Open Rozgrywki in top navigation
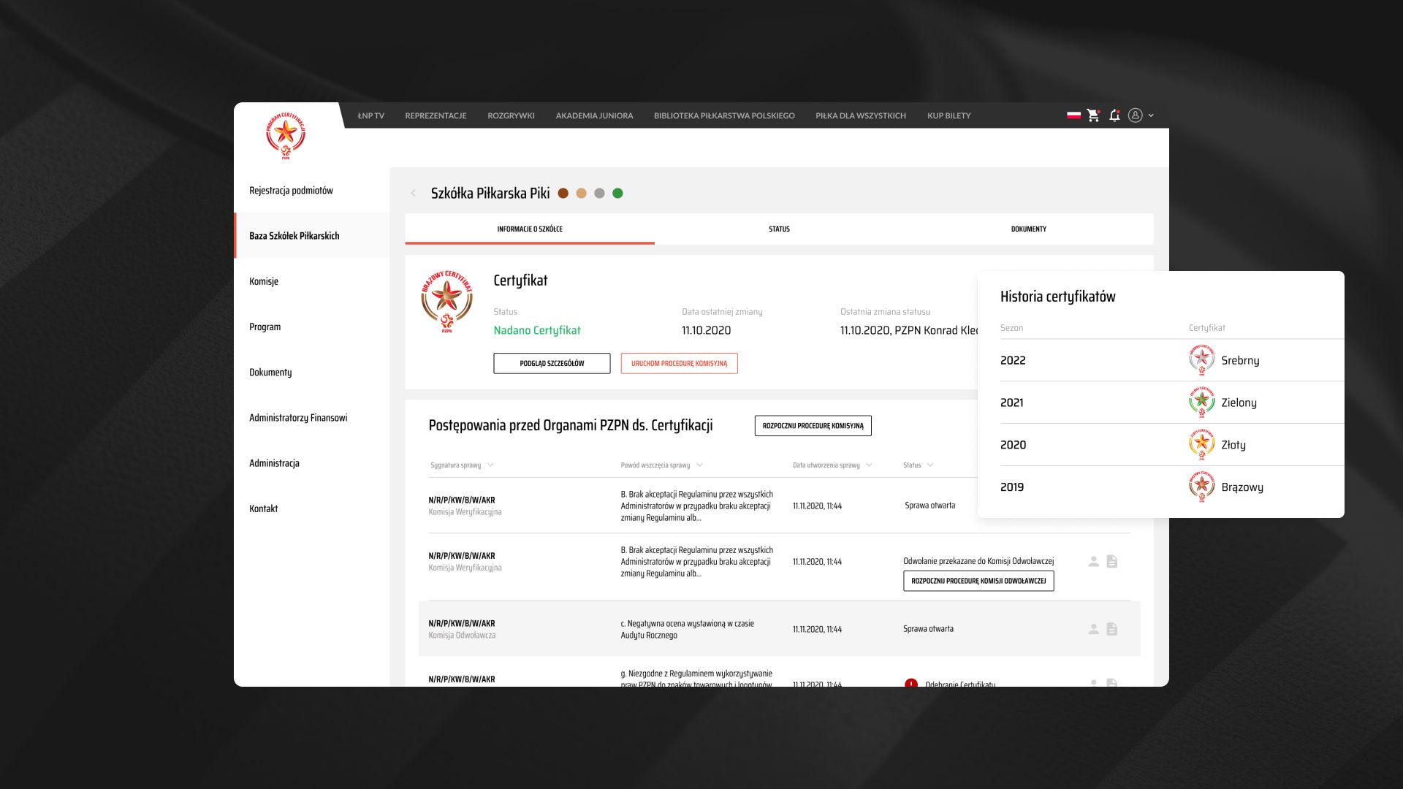The width and height of the screenshot is (1403, 789). tap(511, 115)
